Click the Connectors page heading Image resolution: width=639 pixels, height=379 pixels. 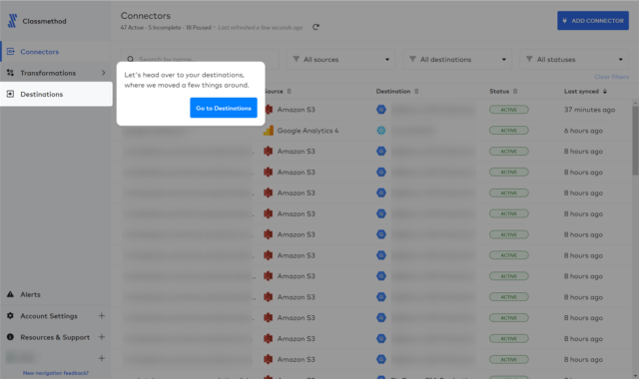coord(146,16)
